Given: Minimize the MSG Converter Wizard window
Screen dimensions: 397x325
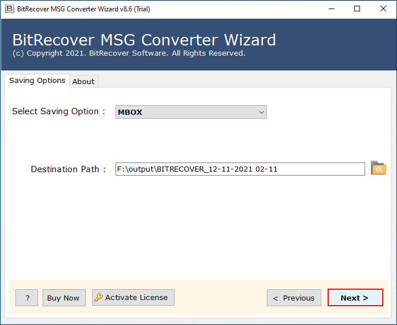Looking at the screenshot, I should 332,9.
